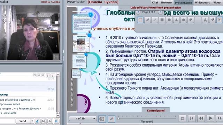The width and height of the screenshot is (223, 125).
Task: Click the reload presentation button
Action: [x=182, y=118]
